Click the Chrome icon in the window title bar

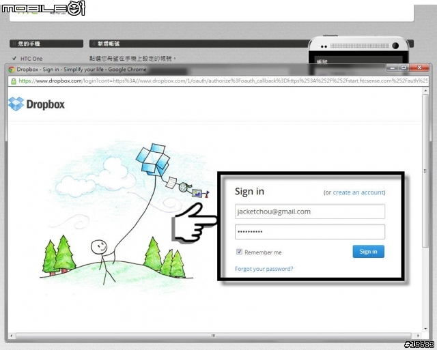pyautogui.click(x=12, y=70)
